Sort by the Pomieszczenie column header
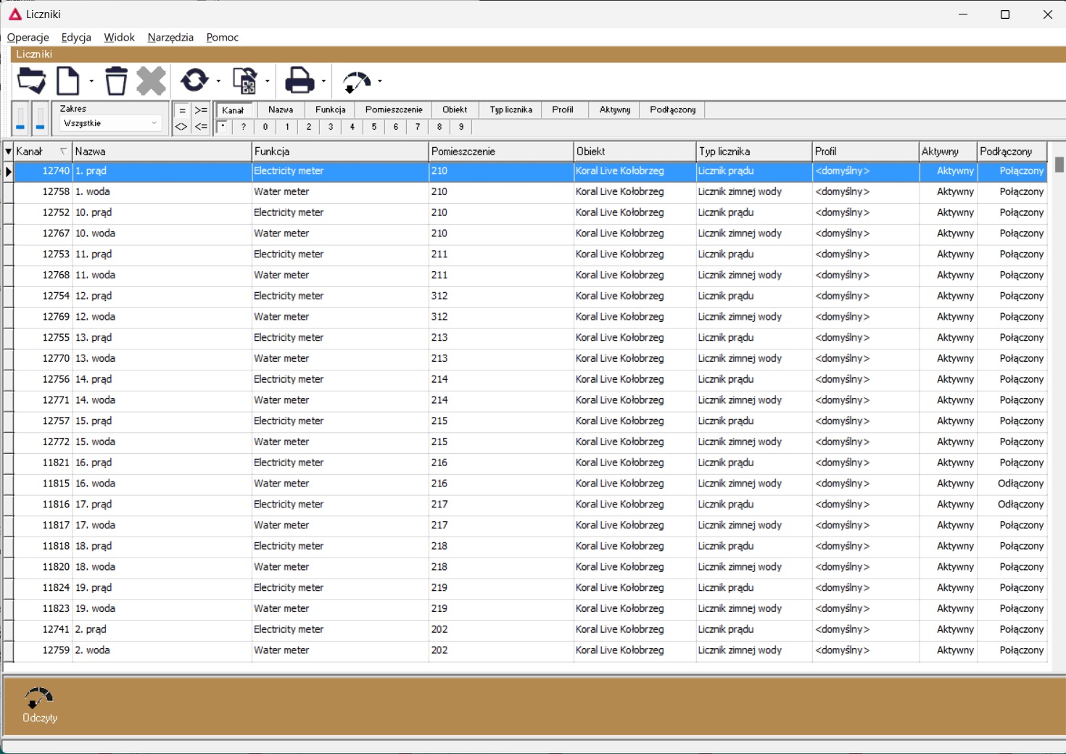 point(501,152)
